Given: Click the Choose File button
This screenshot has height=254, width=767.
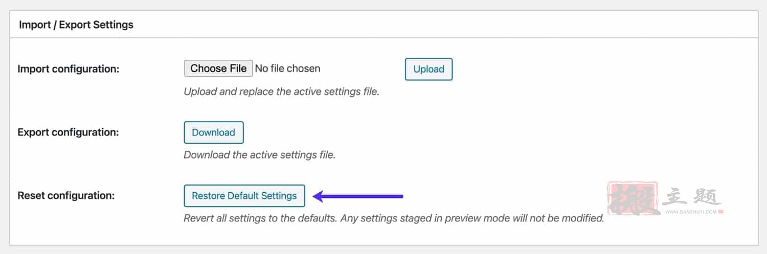Looking at the screenshot, I should 218,68.
